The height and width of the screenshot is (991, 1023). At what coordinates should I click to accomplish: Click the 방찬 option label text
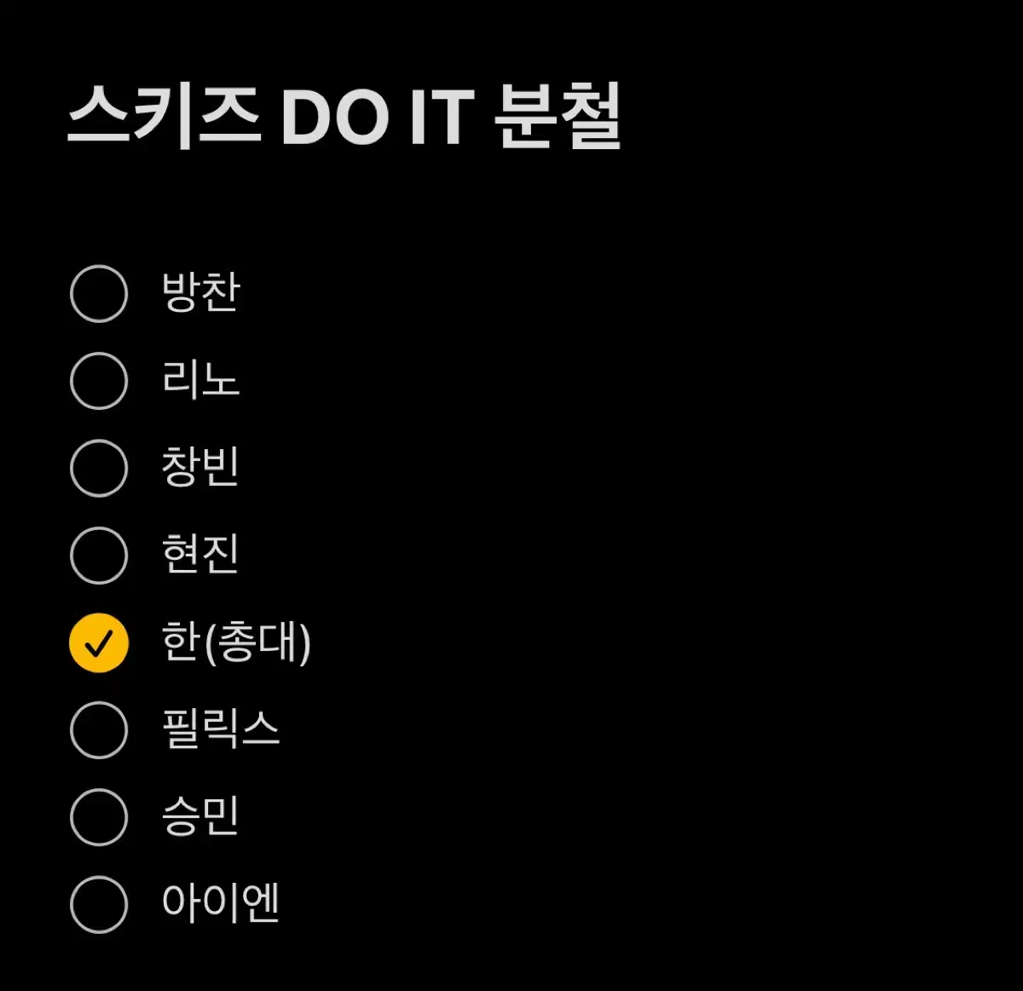pos(201,292)
